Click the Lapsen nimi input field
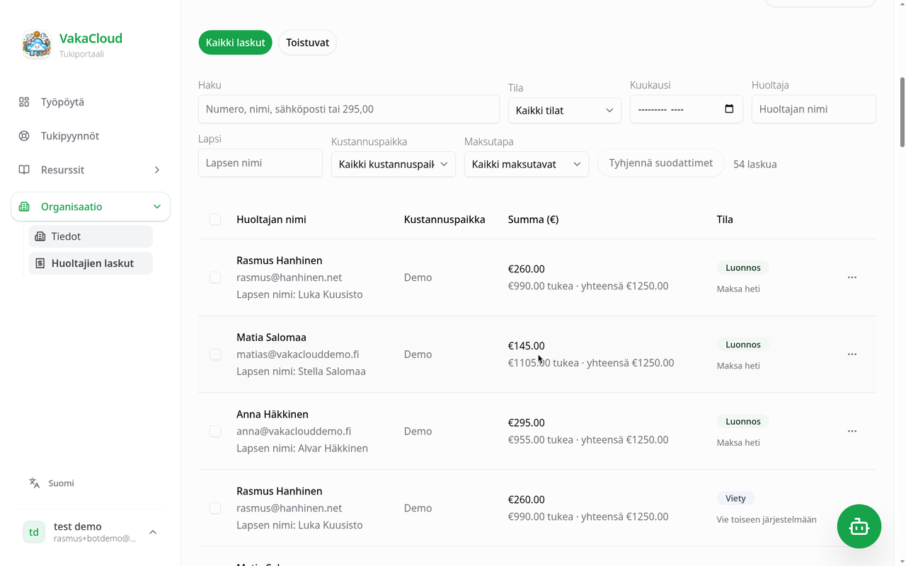906x566 pixels. [x=260, y=163]
